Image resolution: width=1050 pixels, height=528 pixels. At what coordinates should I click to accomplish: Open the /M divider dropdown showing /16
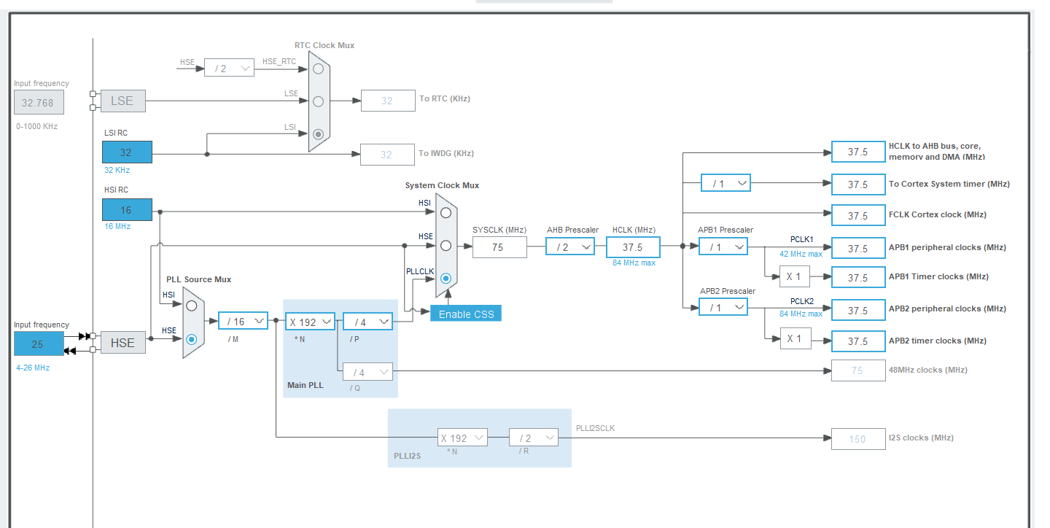pos(244,321)
